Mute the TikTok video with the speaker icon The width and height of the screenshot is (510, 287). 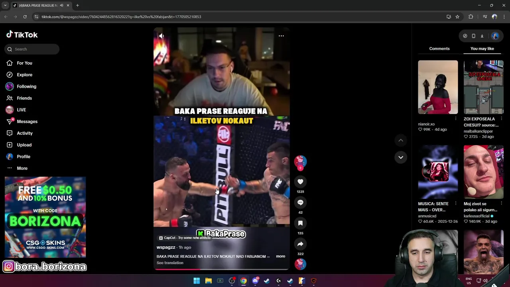(161, 36)
